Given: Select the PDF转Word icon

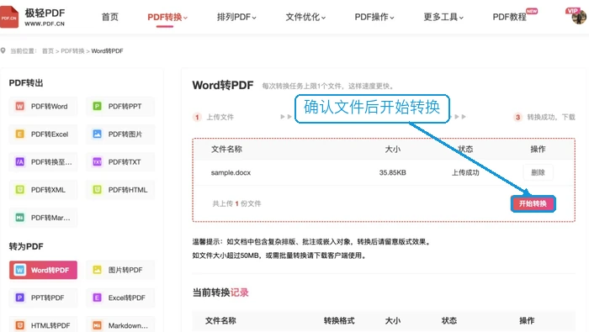Looking at the screenshot, I should (19, 106).
